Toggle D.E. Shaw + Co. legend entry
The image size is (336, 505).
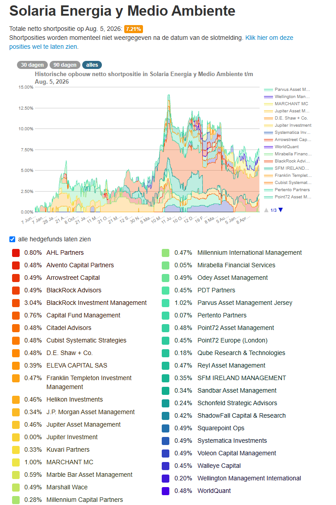[x=286, y=118]
